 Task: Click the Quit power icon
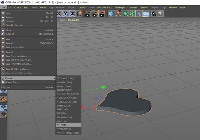click(x=3, y=87)
